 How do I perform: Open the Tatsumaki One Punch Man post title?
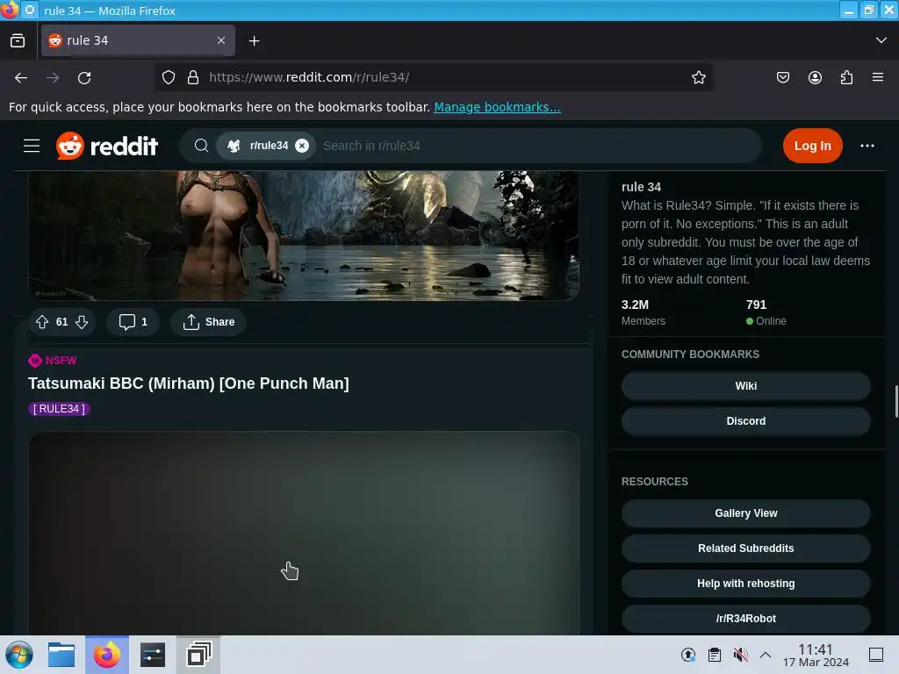tap(189, 384)
